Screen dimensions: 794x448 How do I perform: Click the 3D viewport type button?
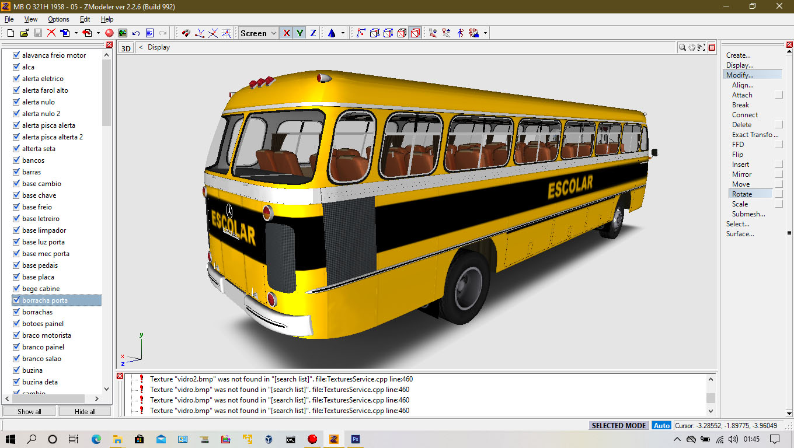point(126,48)
